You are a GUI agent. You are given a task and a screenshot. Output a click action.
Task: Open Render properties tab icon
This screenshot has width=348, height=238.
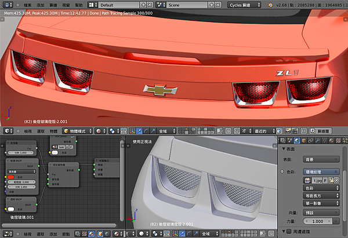(x=283, y=141)
